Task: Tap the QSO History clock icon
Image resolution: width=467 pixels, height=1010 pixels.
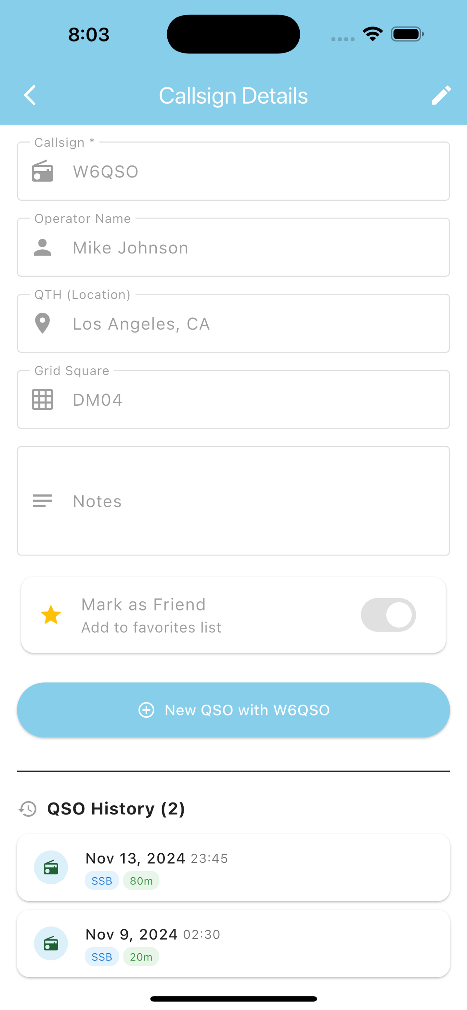Action: 28,809
